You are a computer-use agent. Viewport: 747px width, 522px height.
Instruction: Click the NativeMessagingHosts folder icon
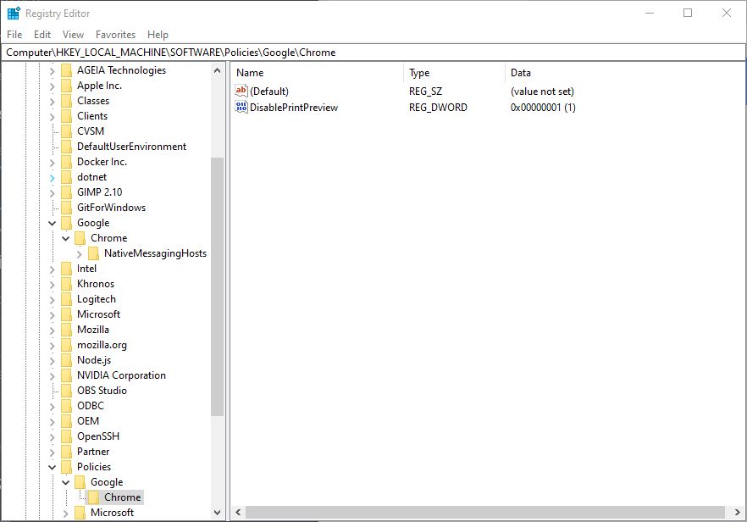(x=94, y=253)
